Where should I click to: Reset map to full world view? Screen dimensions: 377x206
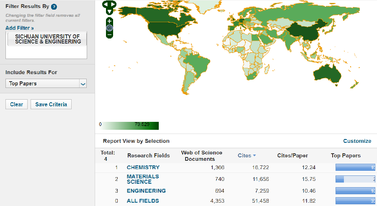click(x=109, y=28)
